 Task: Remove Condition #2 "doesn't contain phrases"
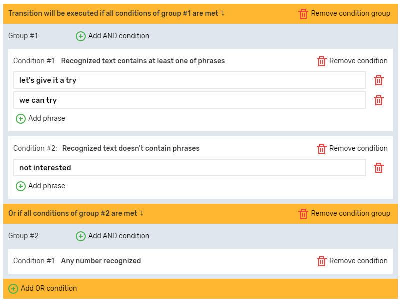point(322,149)
